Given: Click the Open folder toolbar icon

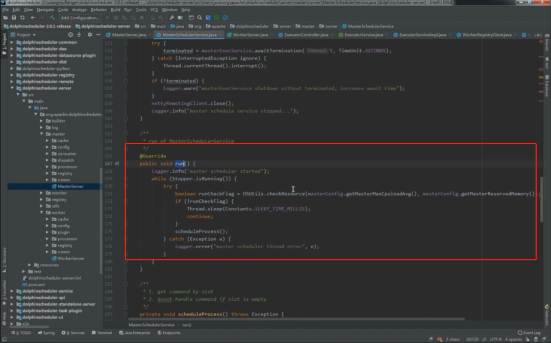Looking at the screenshot, I should [5, 17].
